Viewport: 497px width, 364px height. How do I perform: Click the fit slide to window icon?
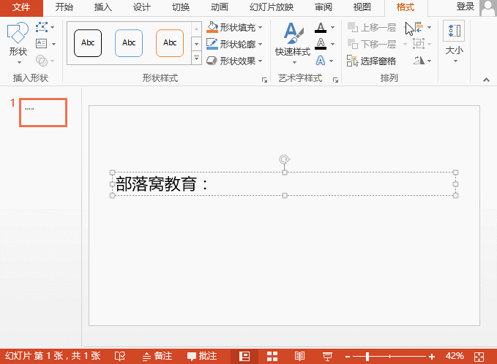[x=479, y=356]
